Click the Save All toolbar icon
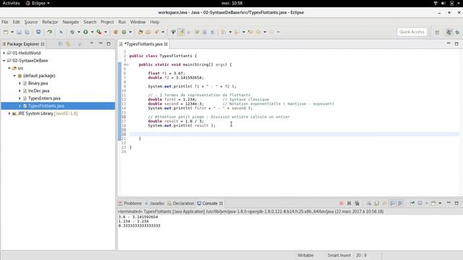 (x=27, y=32)
